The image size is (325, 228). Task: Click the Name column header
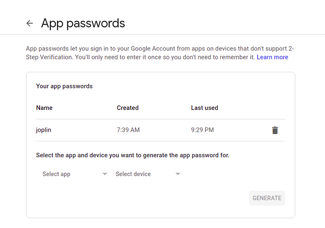(44, 108)
